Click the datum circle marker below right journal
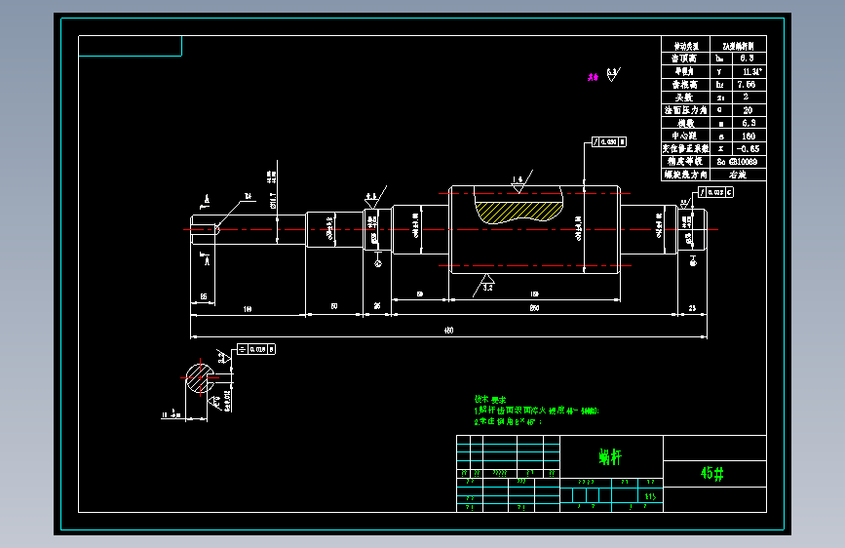Image resolution: width=845 pixels, height=548 pixels. point(693,262)
